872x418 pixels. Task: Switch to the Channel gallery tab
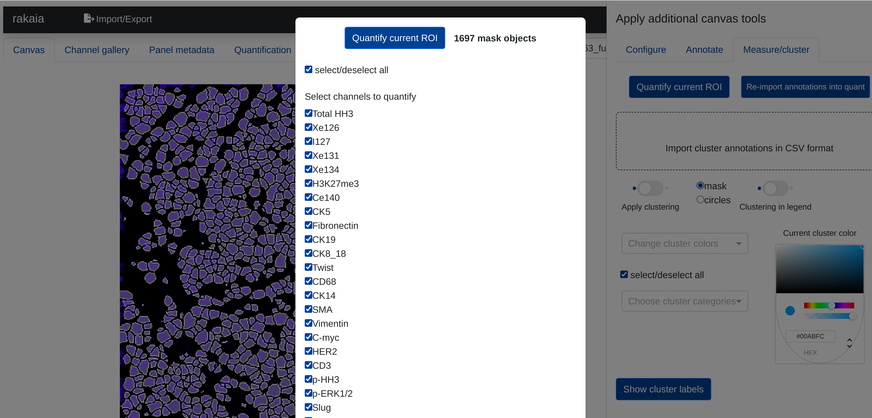pyautogui.click(x=97, y=50)
